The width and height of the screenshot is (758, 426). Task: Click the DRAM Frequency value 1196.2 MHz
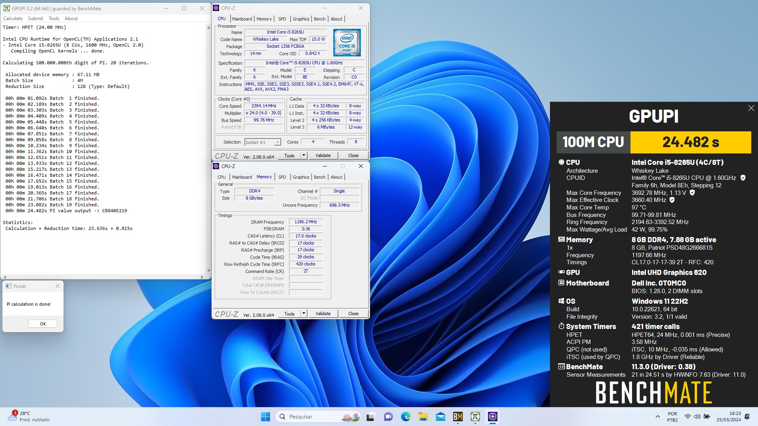(x=306, y=222)
